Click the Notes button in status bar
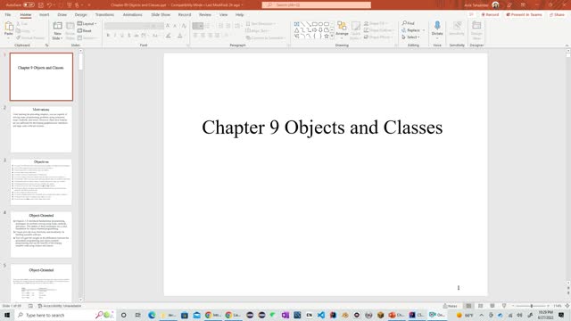The width and height of the screenshot is (571, 321). 450,306
